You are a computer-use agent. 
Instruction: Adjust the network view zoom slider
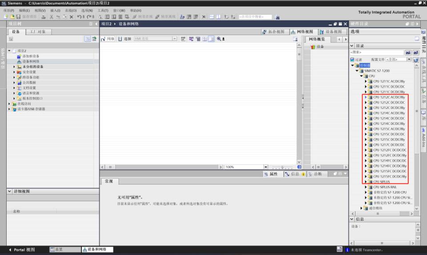pos(282,167)
